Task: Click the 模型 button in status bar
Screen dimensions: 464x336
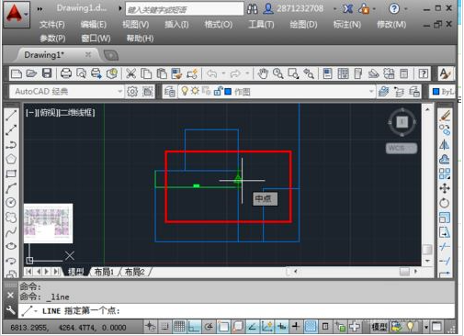Action: point(379,327)
